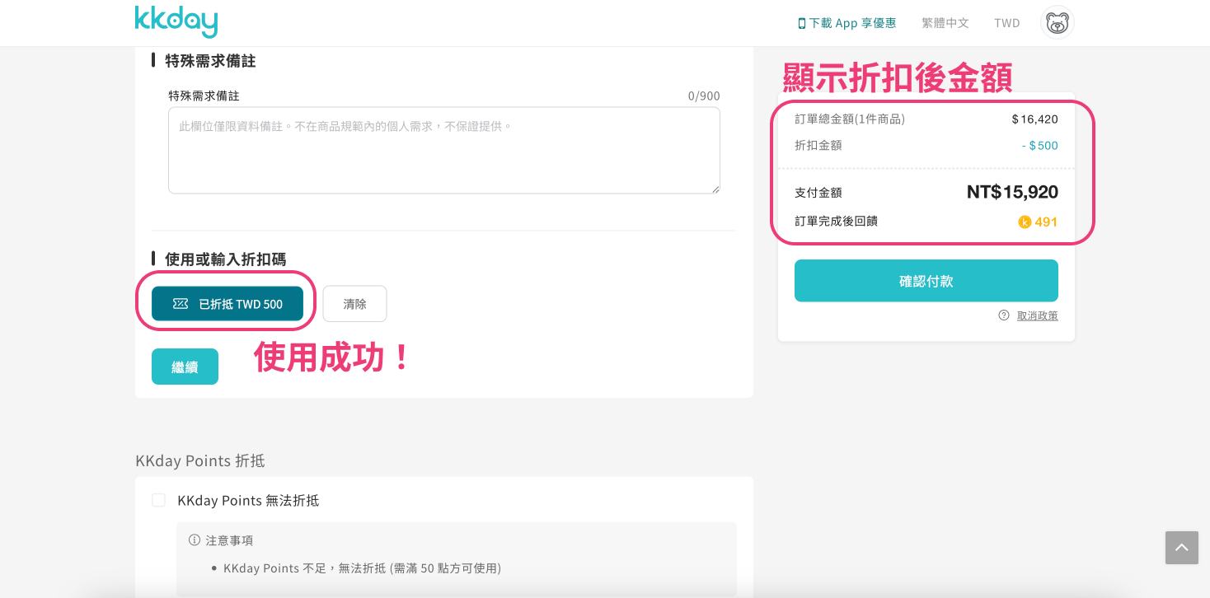Click the 繼續 continue button
1210x598 pixels.
[x=185, y=366]
